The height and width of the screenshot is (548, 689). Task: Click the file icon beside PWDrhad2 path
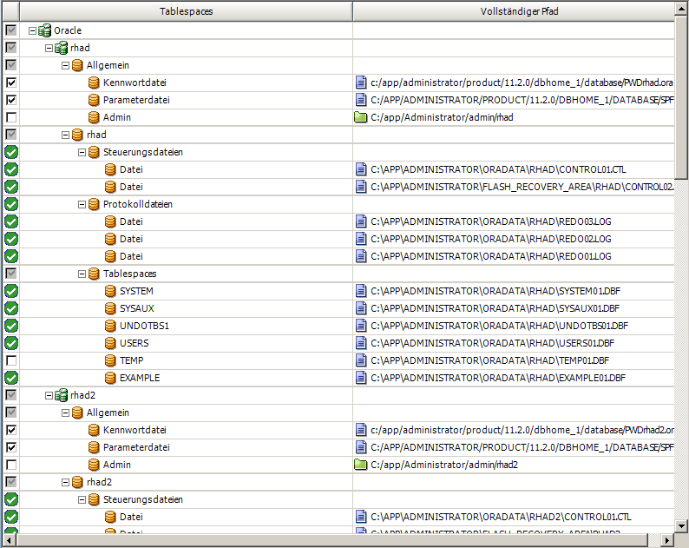(361, 430)
